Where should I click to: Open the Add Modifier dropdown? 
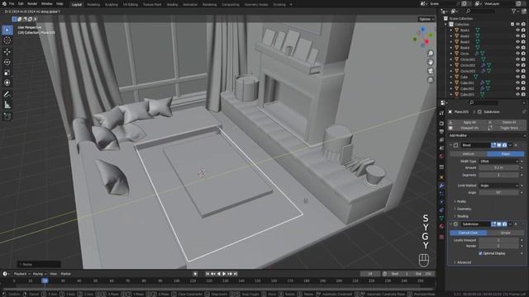coord(487,135)
